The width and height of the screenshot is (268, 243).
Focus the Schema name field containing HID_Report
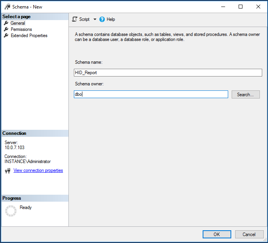point(168,73)
